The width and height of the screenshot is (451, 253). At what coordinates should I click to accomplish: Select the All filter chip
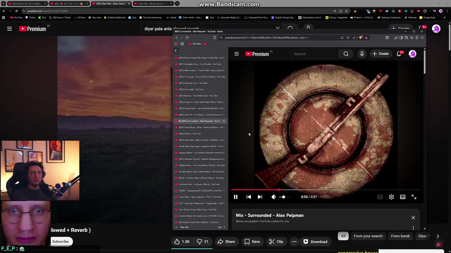343,236
